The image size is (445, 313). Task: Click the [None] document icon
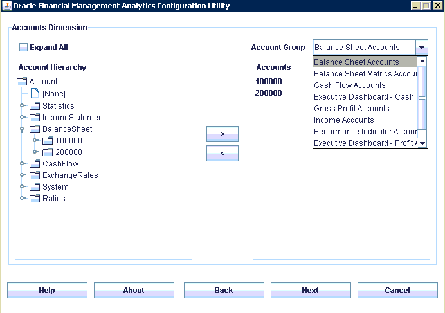[35, 93]
